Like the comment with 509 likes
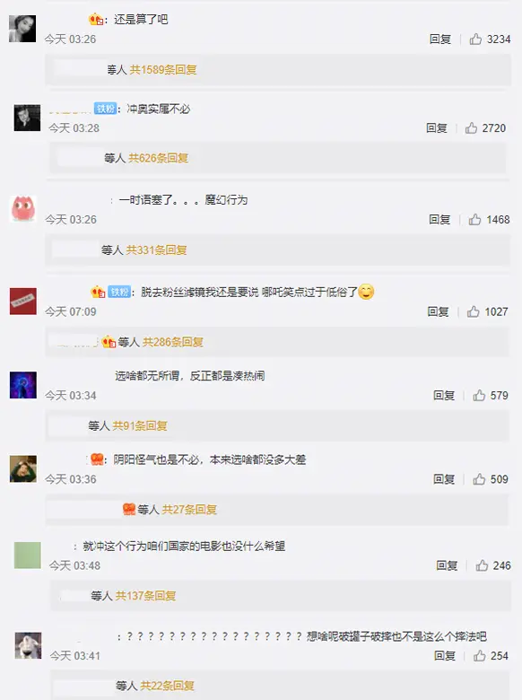Viewport: 522px width, 700px height. [479, 479]
